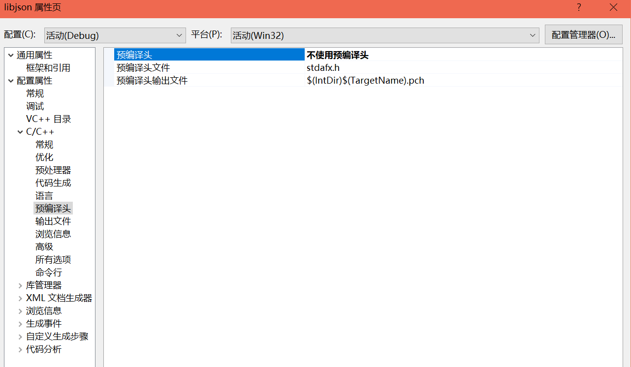Open the 代码生成 settings page

coord(53,183)
